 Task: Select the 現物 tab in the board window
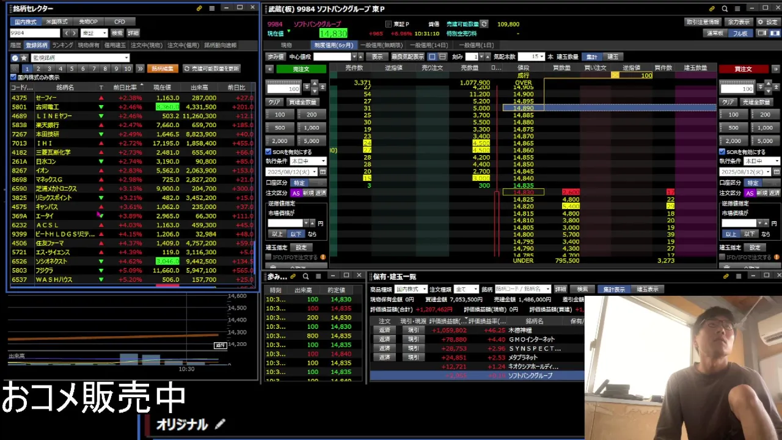click(x=286, y=45)
